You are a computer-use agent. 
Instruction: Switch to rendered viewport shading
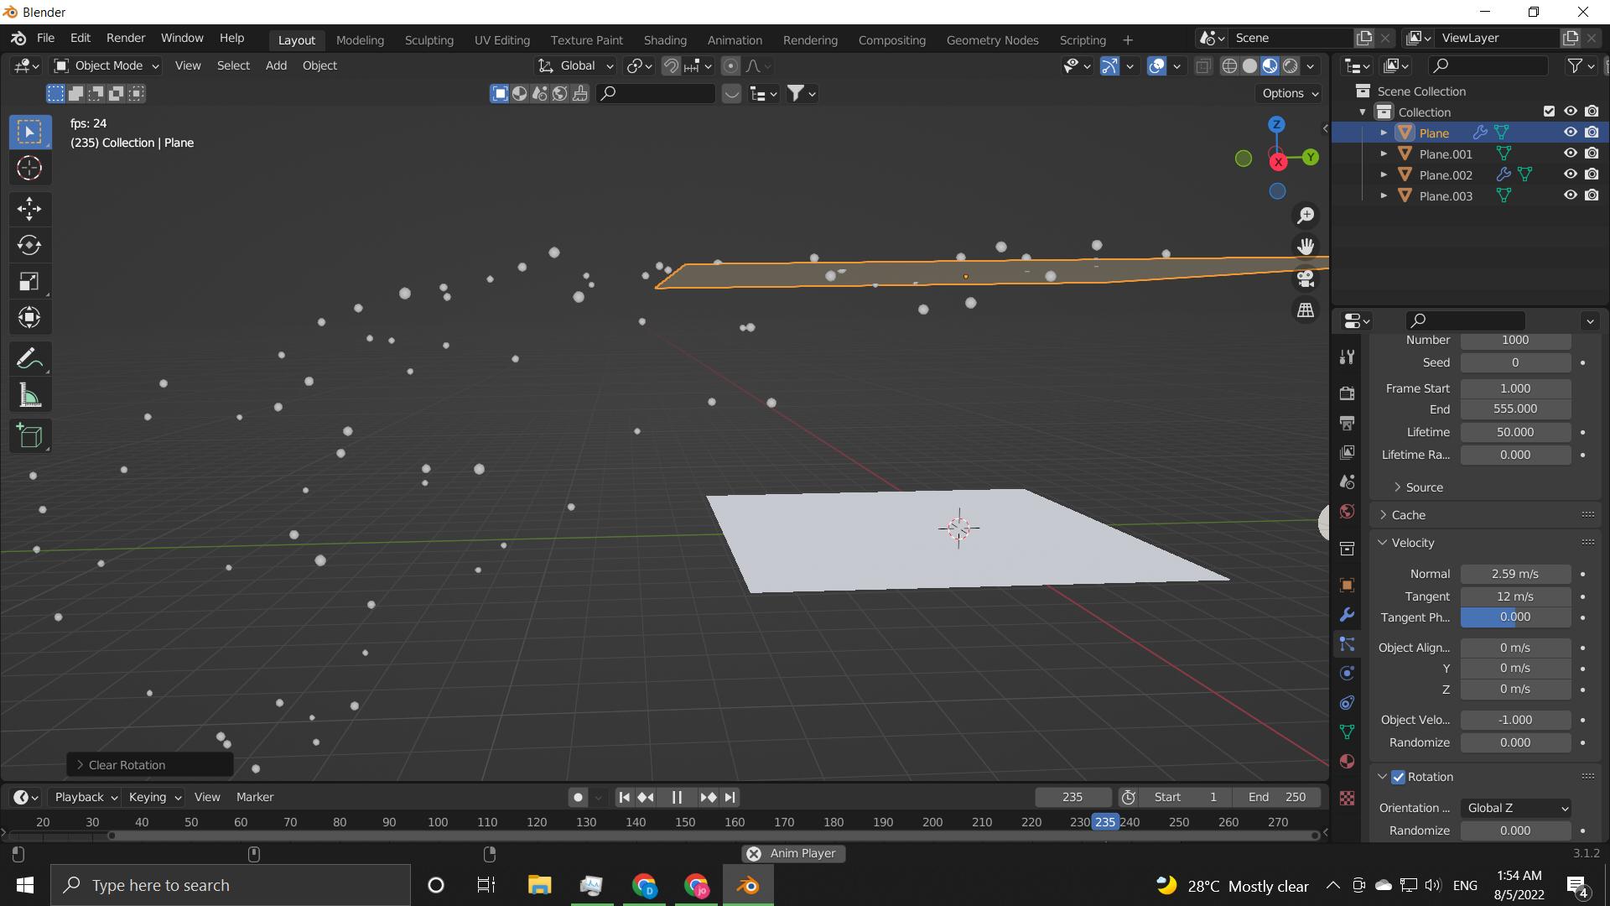[x=1291, y=66]
